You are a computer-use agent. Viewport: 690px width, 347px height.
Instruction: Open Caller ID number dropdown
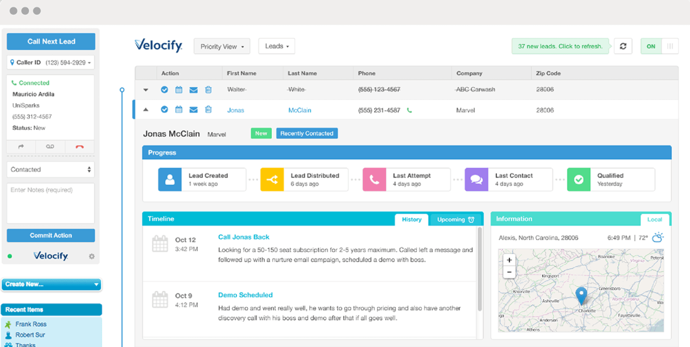click(51, 62)
